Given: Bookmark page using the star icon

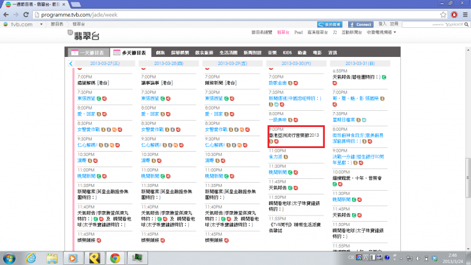Looking at the screenshot, I should (443, 15).
